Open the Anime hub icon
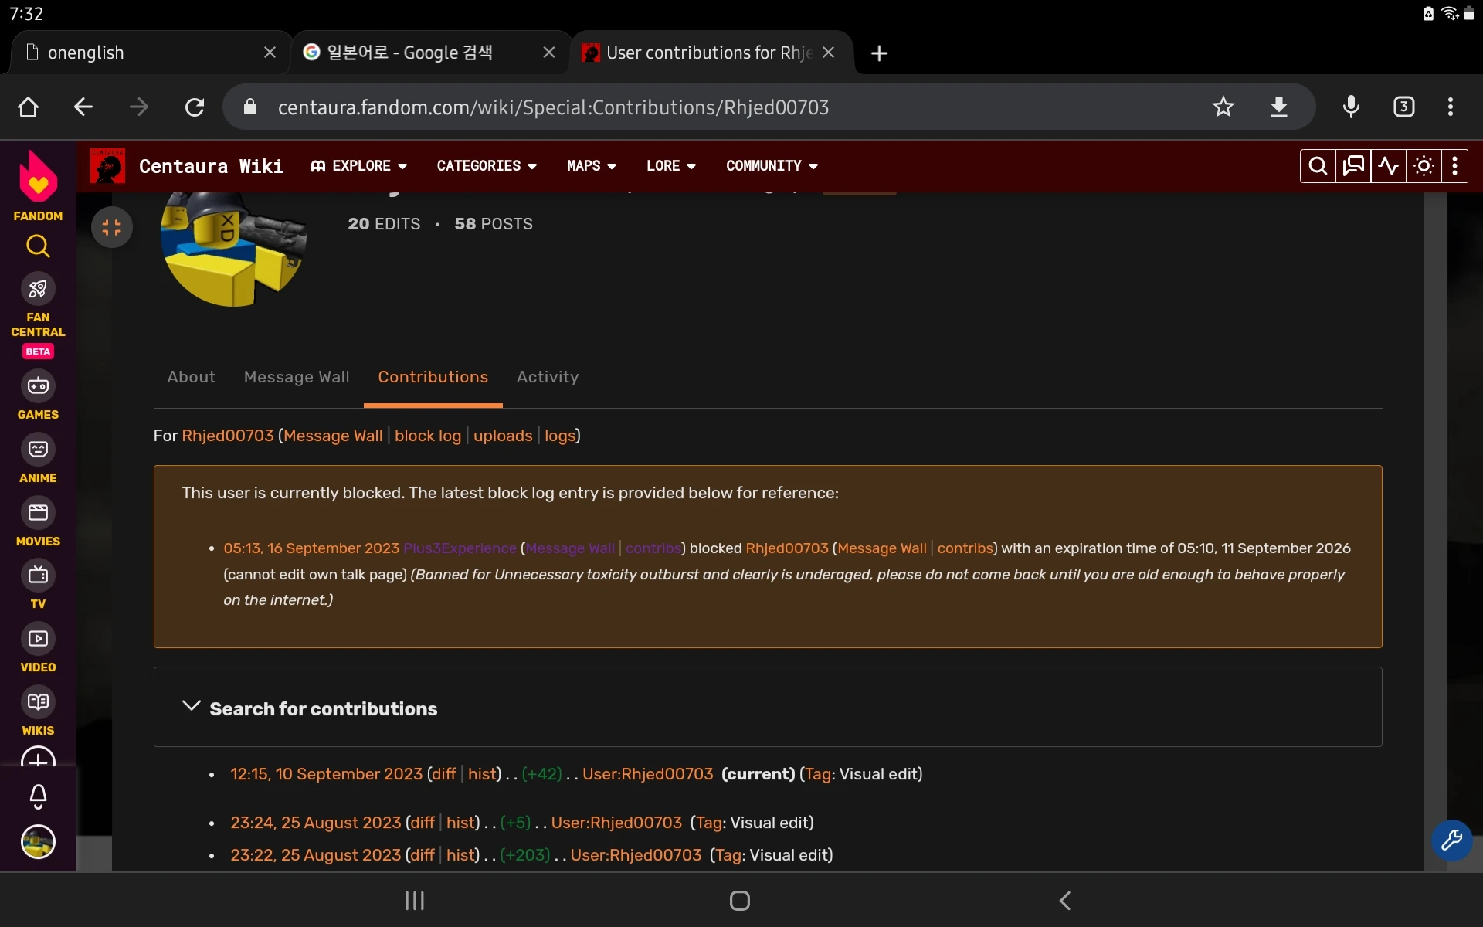Image resolution: width=1483 pixels, height=927 pixels. (x=37, y=450)
